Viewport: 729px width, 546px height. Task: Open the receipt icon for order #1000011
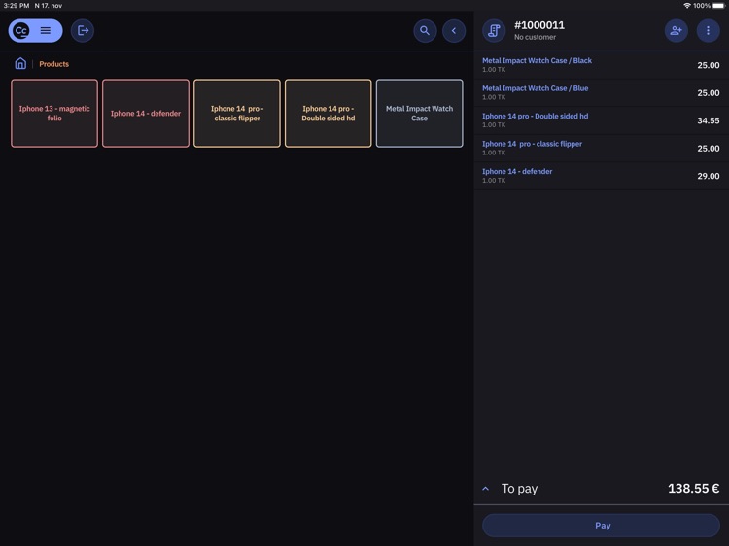(494, 31)
